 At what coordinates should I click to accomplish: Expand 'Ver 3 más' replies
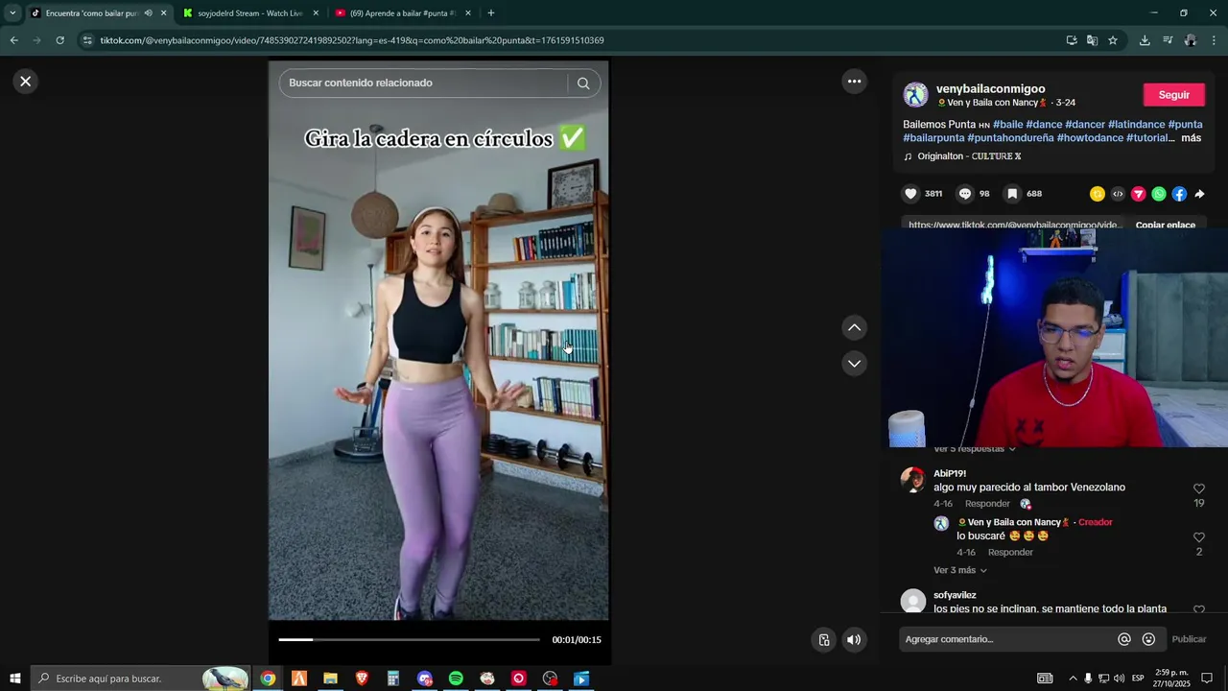tap(959, 570)
